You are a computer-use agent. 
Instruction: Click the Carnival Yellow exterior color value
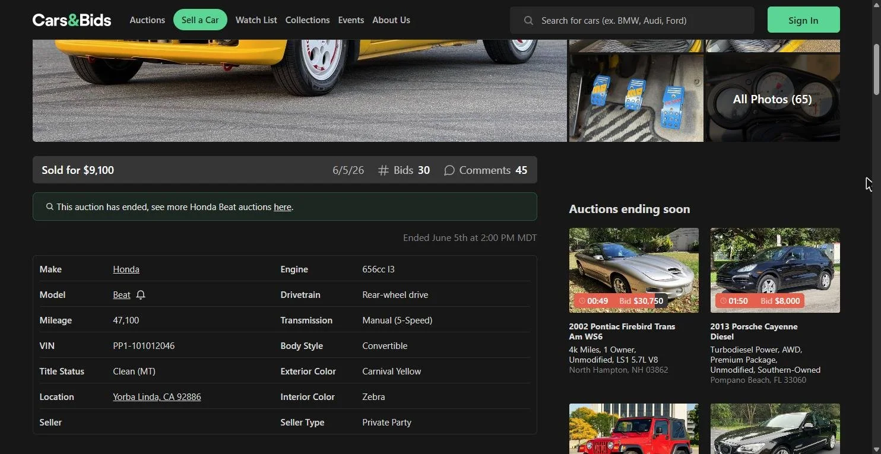coord(392,372)
